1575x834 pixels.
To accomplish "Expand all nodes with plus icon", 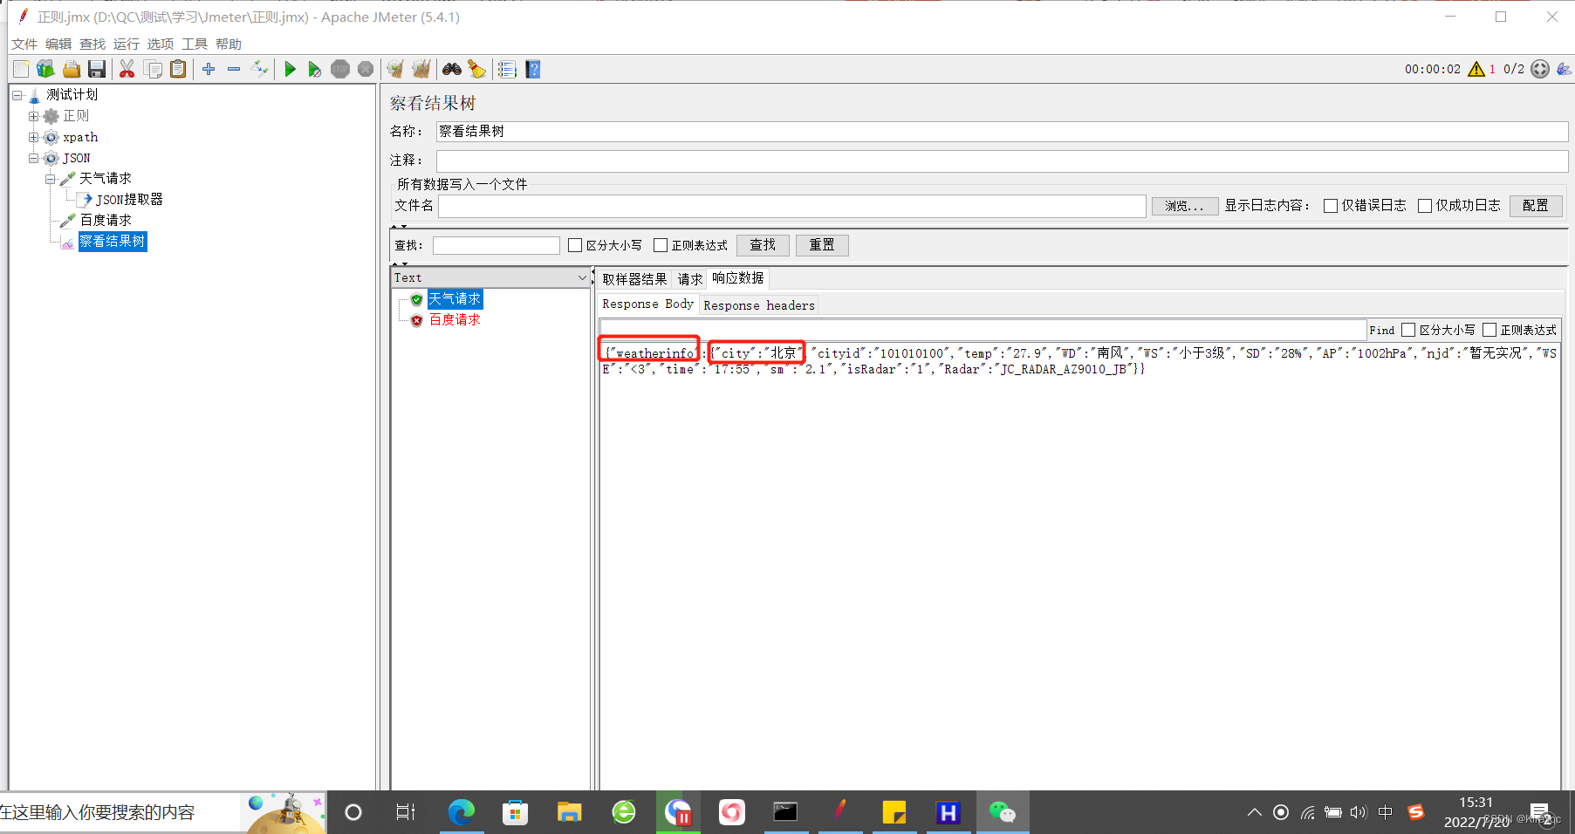I will (209, 69).
